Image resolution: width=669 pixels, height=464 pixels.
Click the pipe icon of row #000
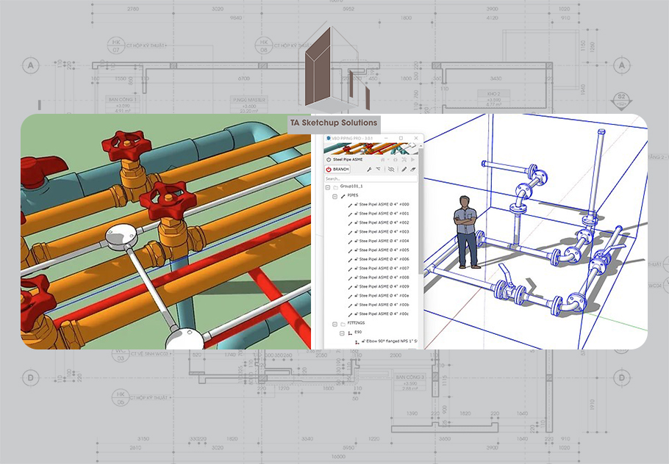pos(350,205)
